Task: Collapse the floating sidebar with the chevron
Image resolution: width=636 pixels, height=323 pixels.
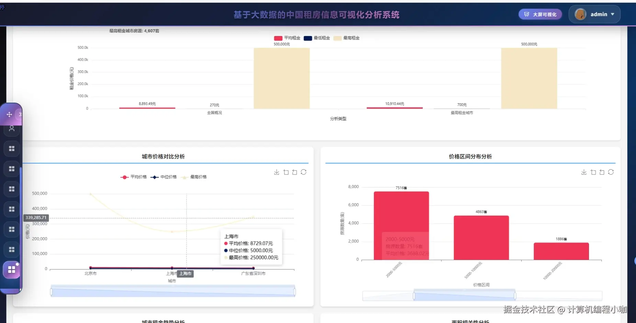Action: [x=20, y=114]
